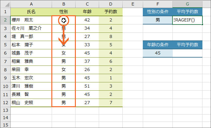211x128 pixels.
Task: Click gender cell 男 for 桐山 史照
Action: coord(64,103)
